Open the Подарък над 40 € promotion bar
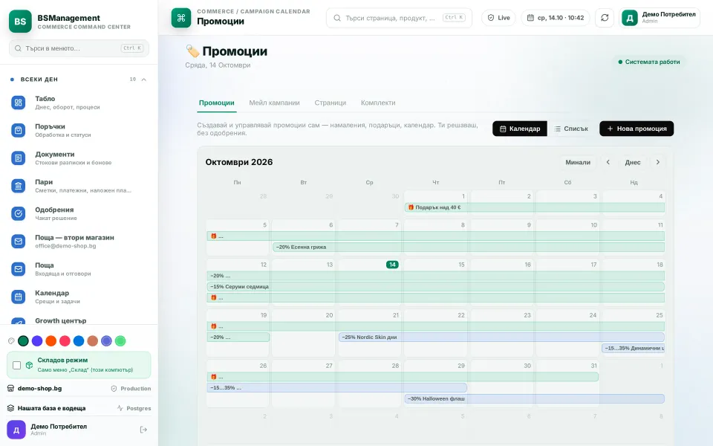This screenshot has width=713, height=446. point(535,207)
